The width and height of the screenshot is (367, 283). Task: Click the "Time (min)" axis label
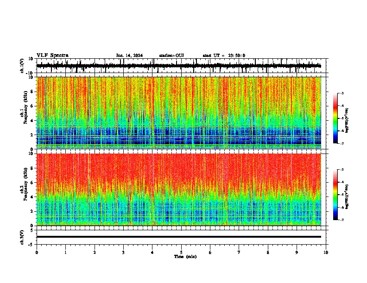(x=185, y=257)
